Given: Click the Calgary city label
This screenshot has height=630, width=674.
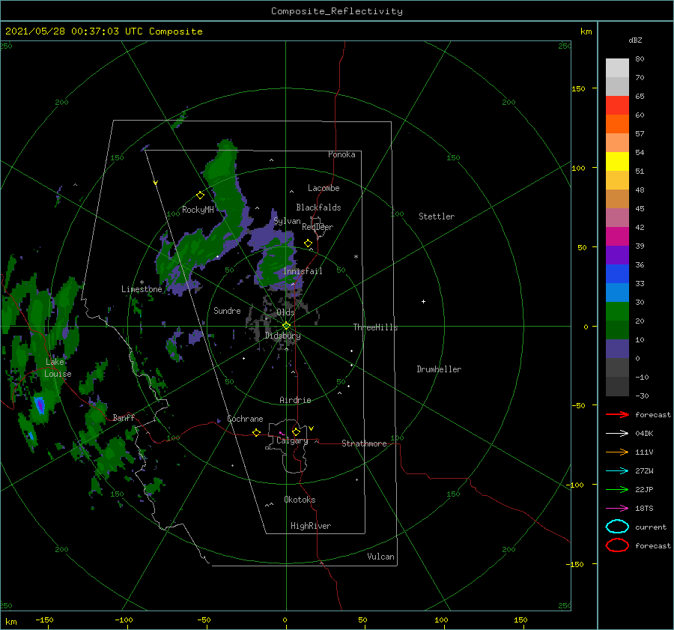Looking at the screenshot, I should 292,440.
